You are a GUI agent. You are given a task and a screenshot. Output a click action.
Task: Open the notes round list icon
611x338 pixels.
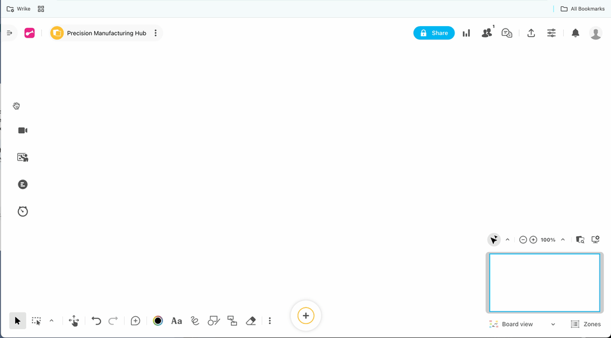point(23,185)
